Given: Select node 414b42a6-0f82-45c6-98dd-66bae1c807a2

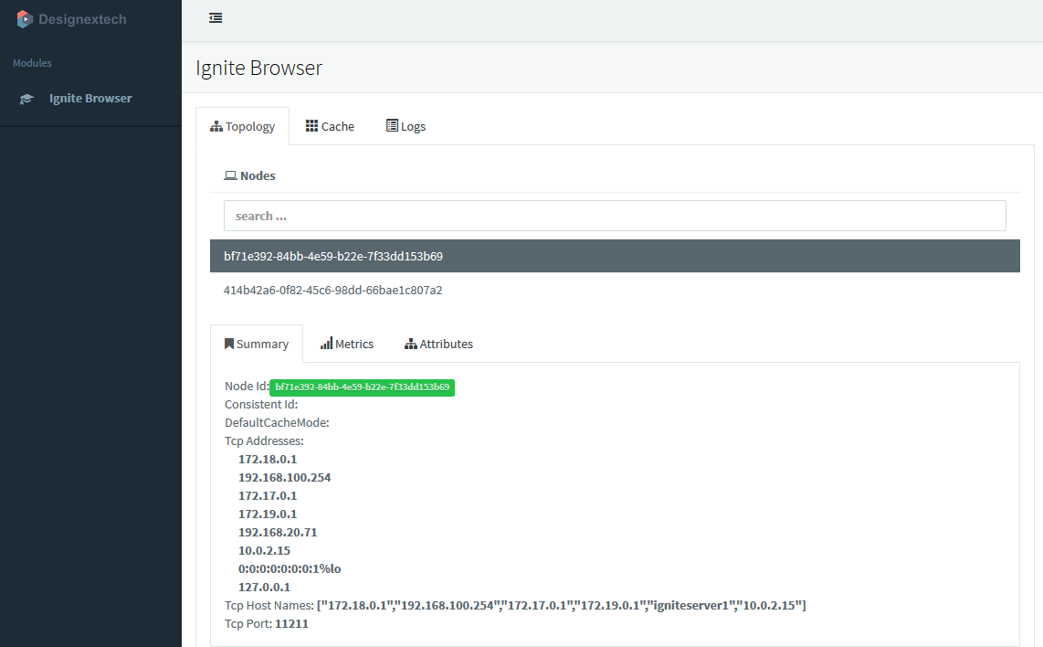Looking at the screenshot, I should point(615,291).
